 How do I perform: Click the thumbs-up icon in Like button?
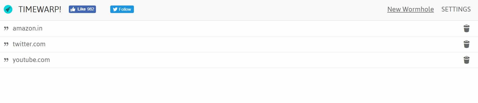pyautogui.click(x=73, y=9)
